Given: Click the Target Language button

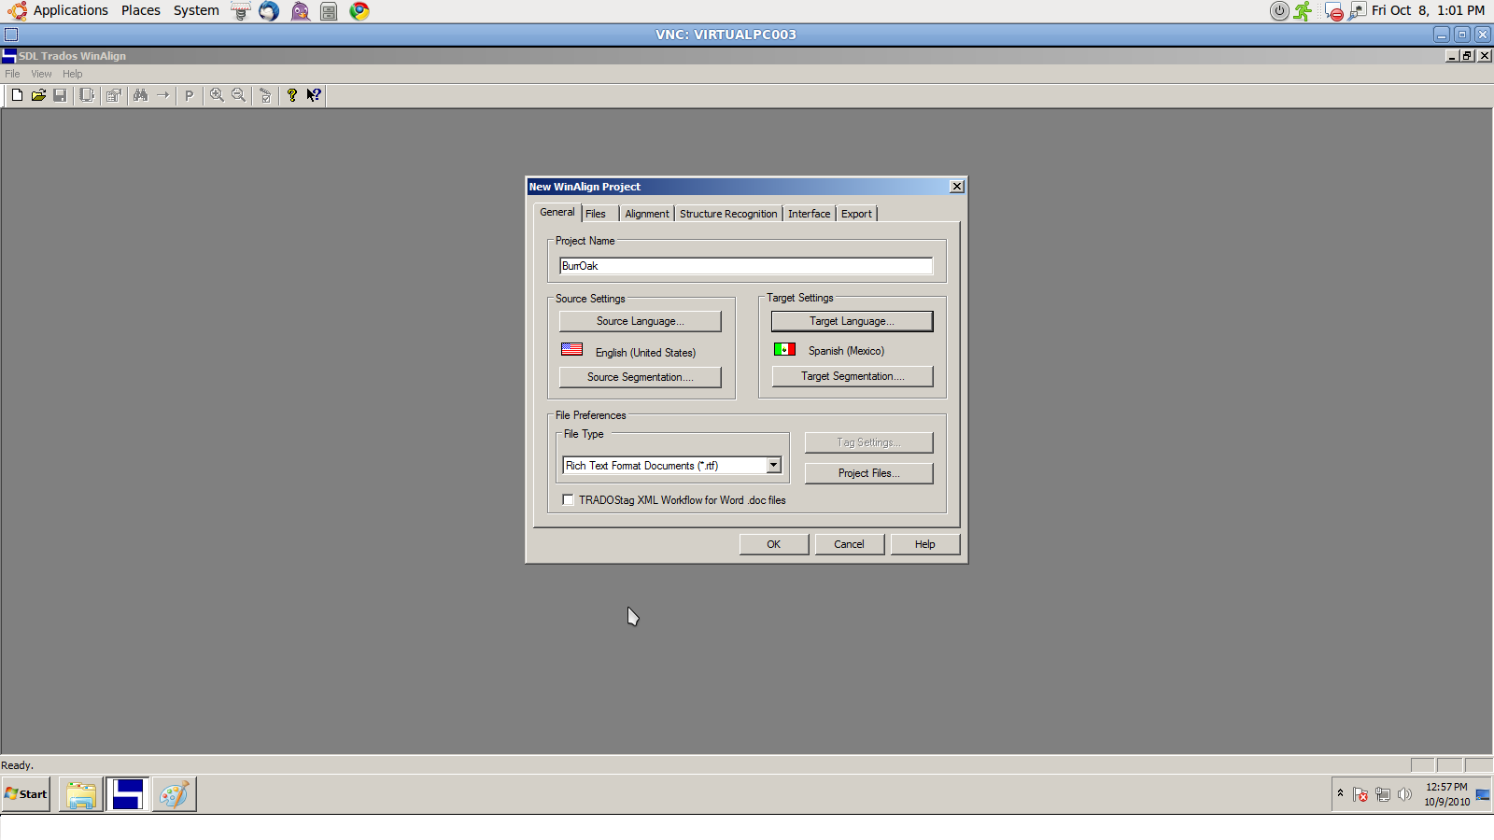Looking at the screenshot, I should 852,321.
